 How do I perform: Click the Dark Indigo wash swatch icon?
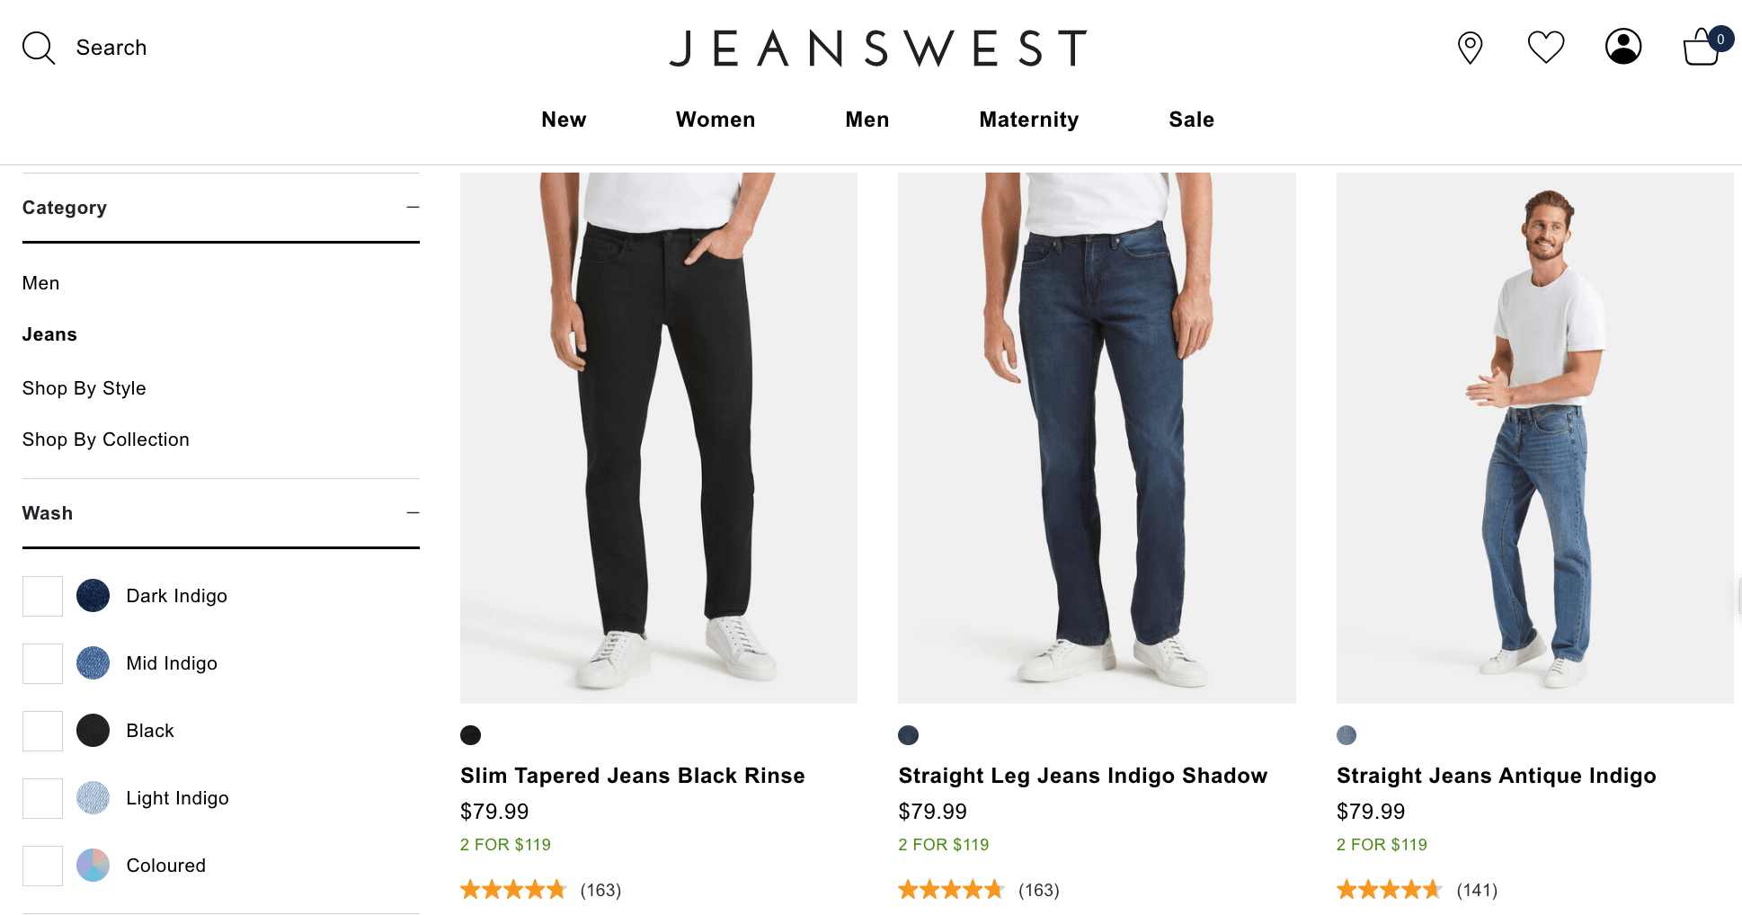[x=93, y=596]
